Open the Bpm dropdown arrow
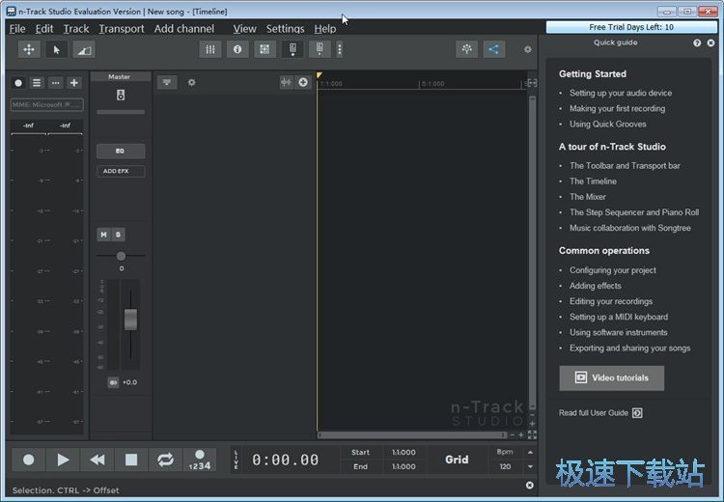Image resolution: width=724 pixels, height=502 pixels. [x=529, y=452]
